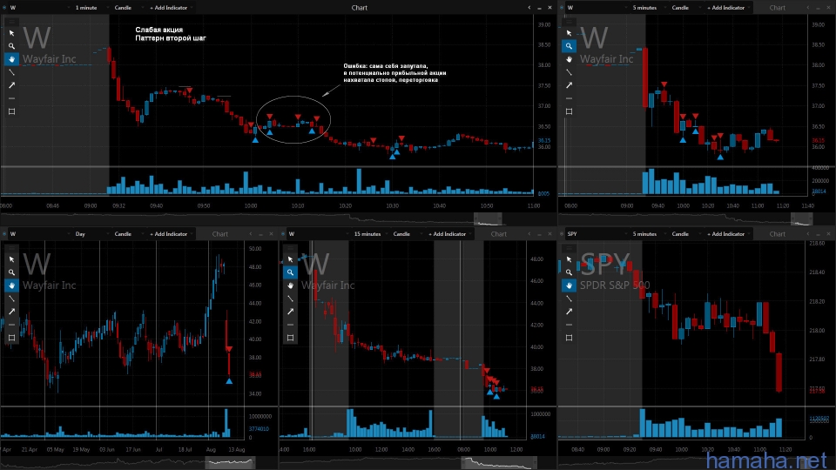Click Add Indicator in 1 minute chart

[x=169, y=8]
